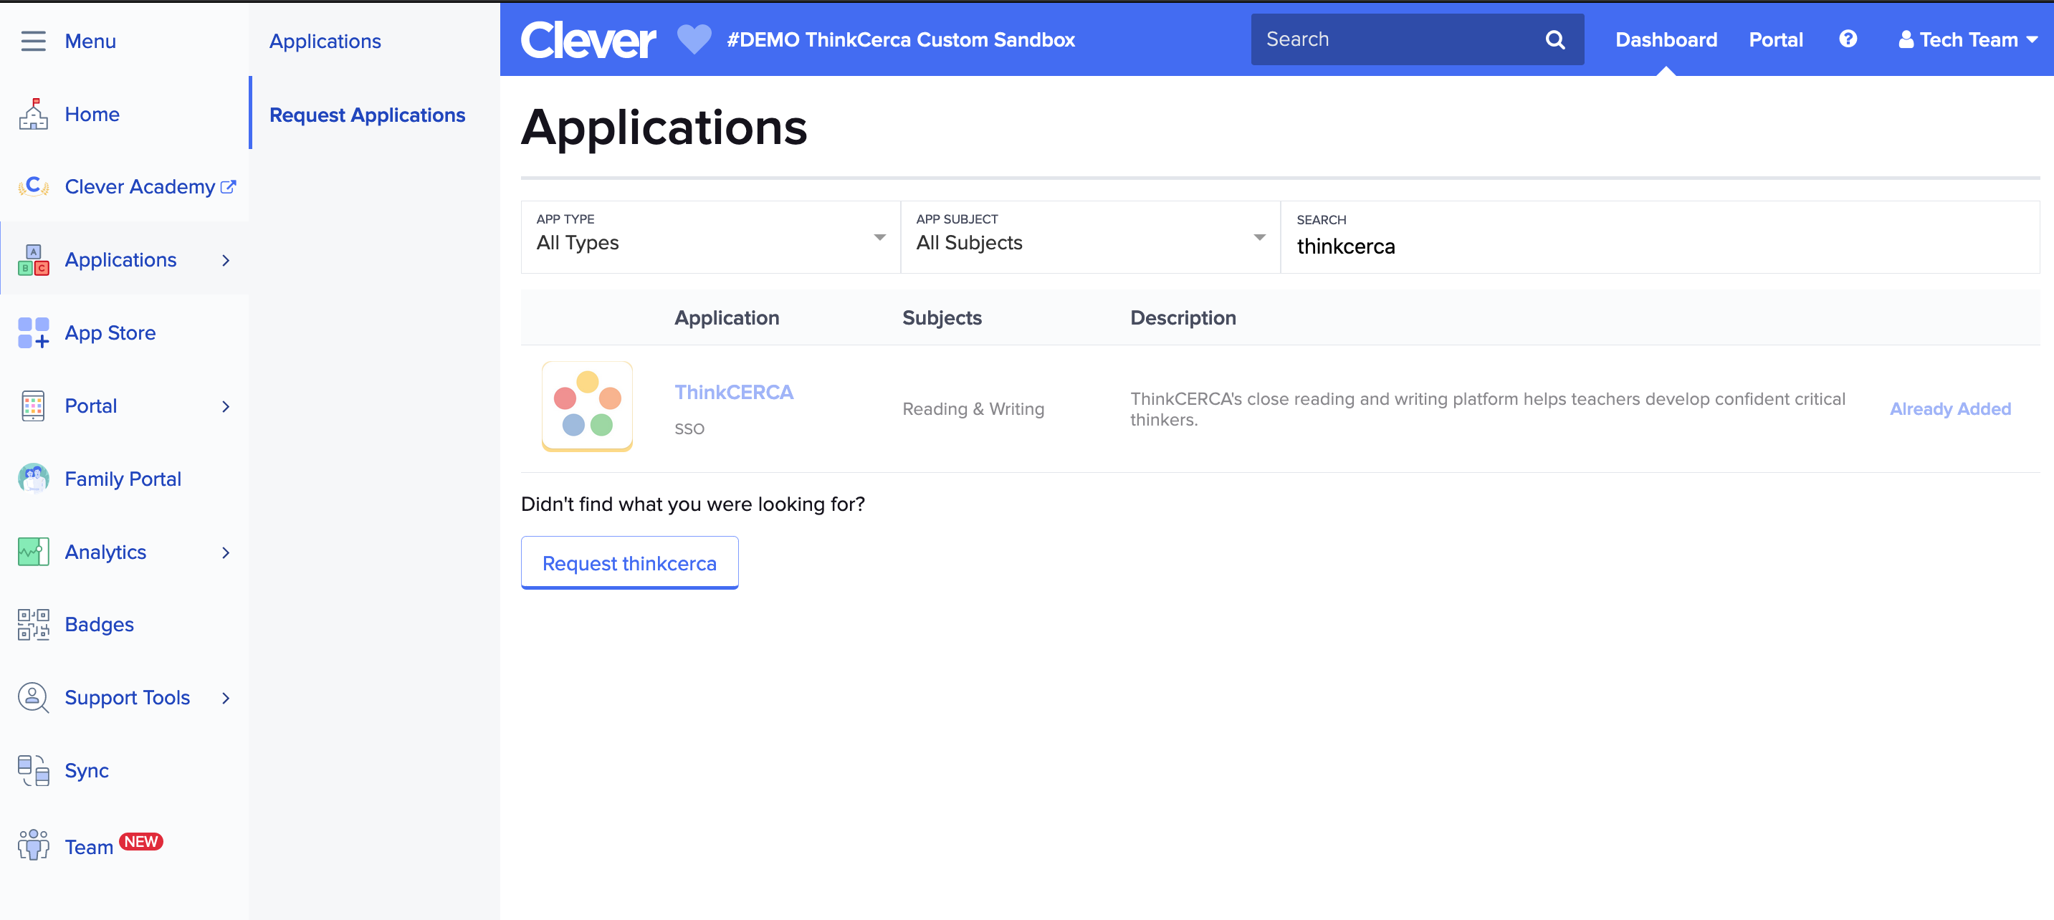
Task: Expand the Analytics sidebar chevron
Action: (226, 552)
